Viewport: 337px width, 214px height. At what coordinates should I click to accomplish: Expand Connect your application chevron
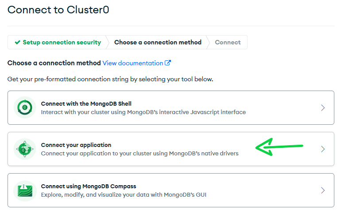coord(322,149)
